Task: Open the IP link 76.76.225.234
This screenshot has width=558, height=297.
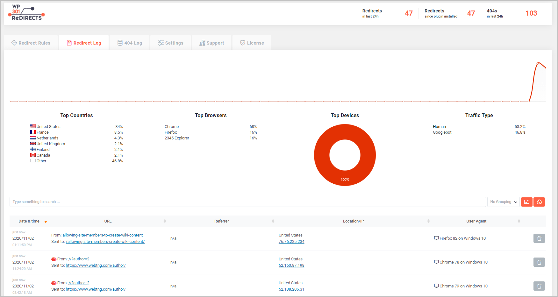Action: pos(291,241)
